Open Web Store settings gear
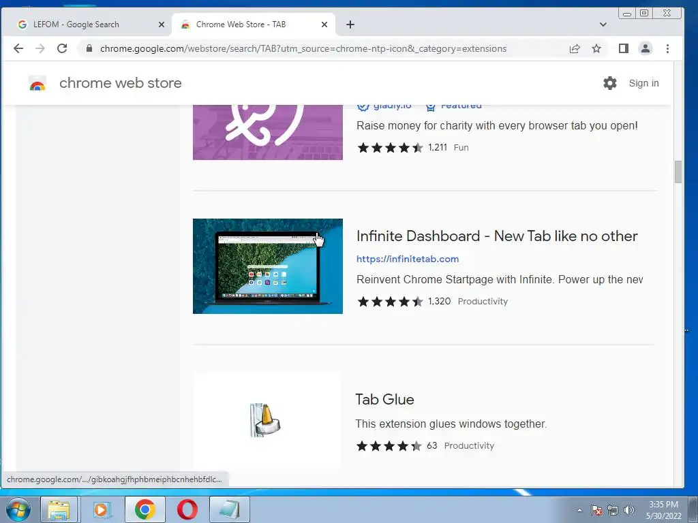This screenshot has width=698, height=523. point(610,83)
